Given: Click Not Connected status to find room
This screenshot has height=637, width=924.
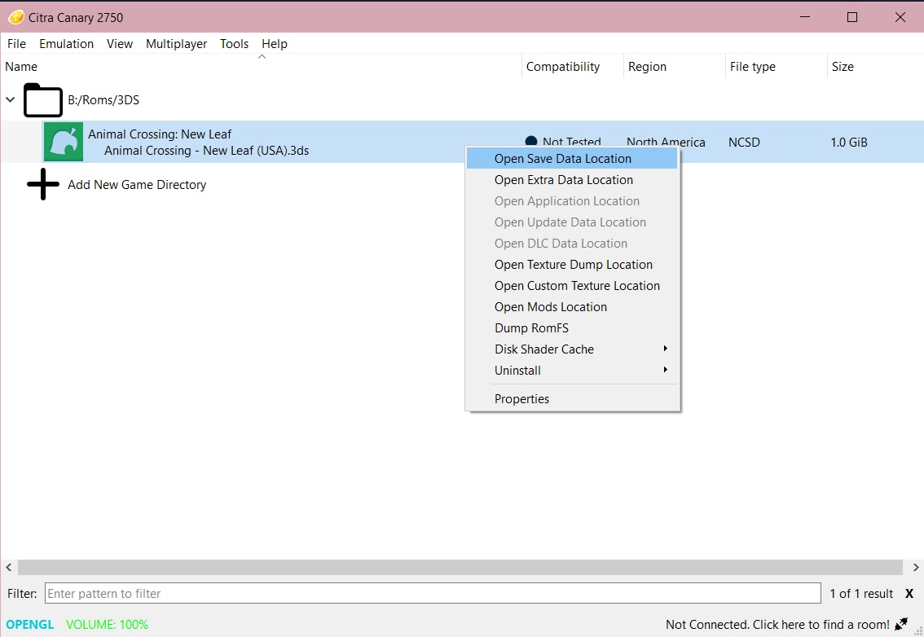Looking at the screenshot, I should (777, 625).
